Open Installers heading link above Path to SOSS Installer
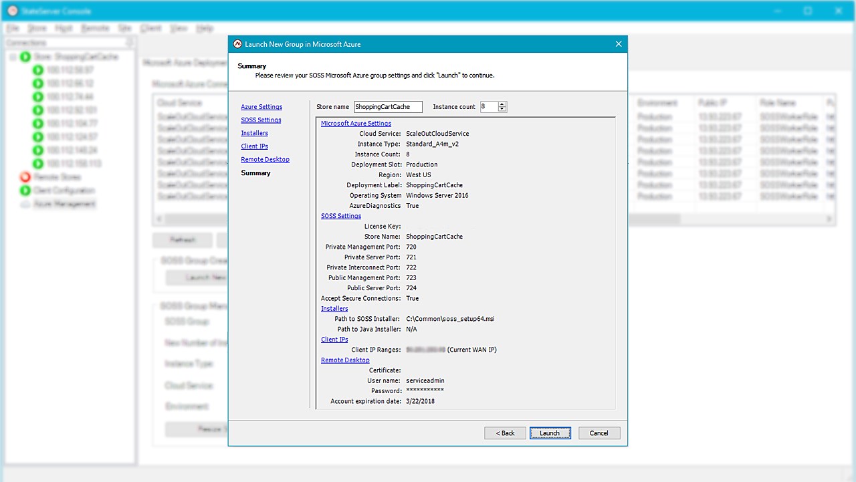 point(334,309)
